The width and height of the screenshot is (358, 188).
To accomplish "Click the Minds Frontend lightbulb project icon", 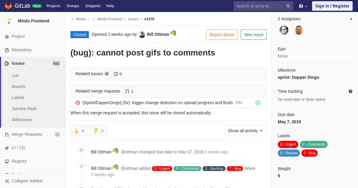I will coord(9,21).
